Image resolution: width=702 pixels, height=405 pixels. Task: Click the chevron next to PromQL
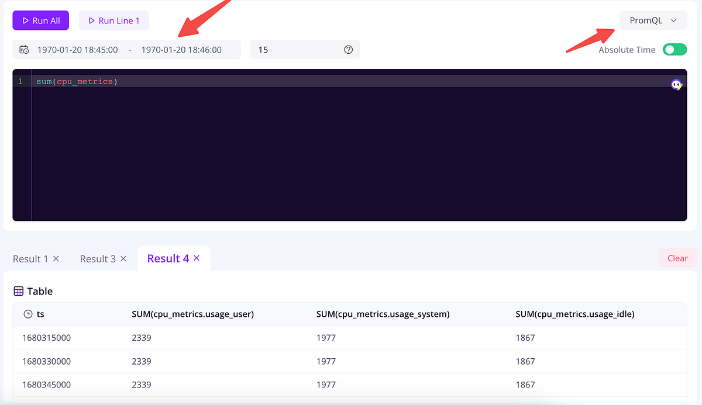click(x=673, y=20)
